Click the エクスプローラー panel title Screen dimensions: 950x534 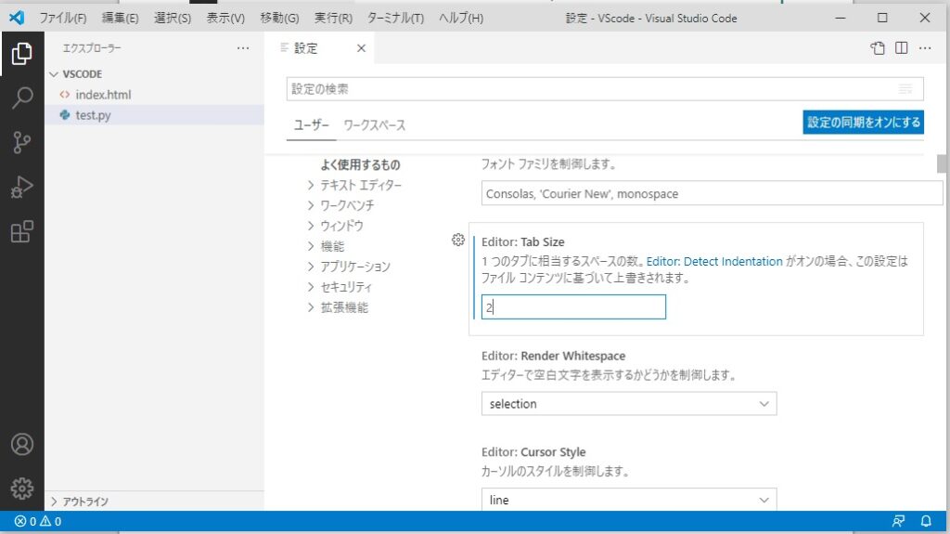pos(92,48)
